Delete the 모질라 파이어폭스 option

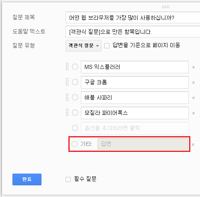194,113
